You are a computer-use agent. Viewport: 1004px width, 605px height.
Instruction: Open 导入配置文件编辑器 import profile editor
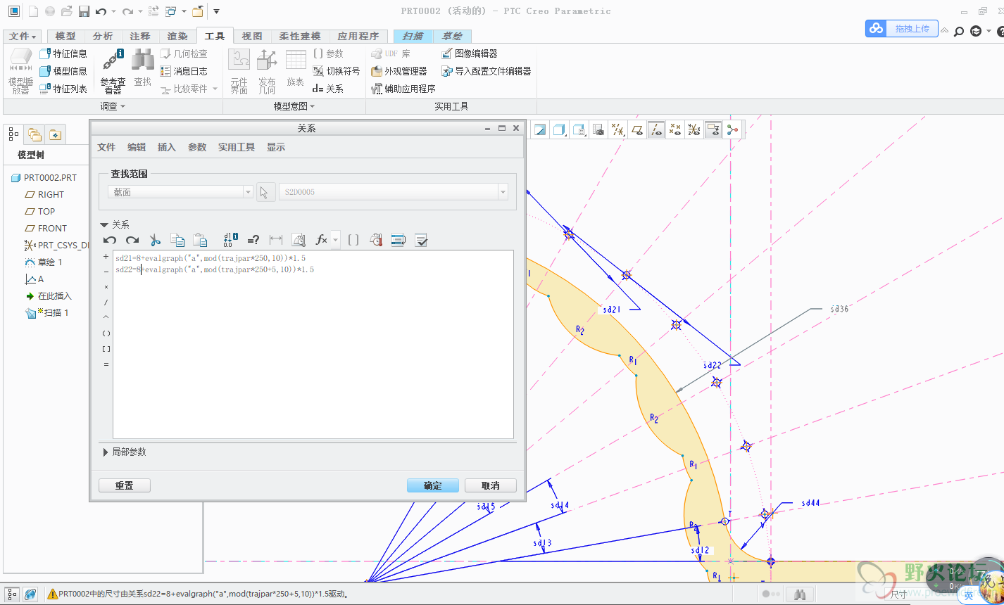click(x=486, y=71)
